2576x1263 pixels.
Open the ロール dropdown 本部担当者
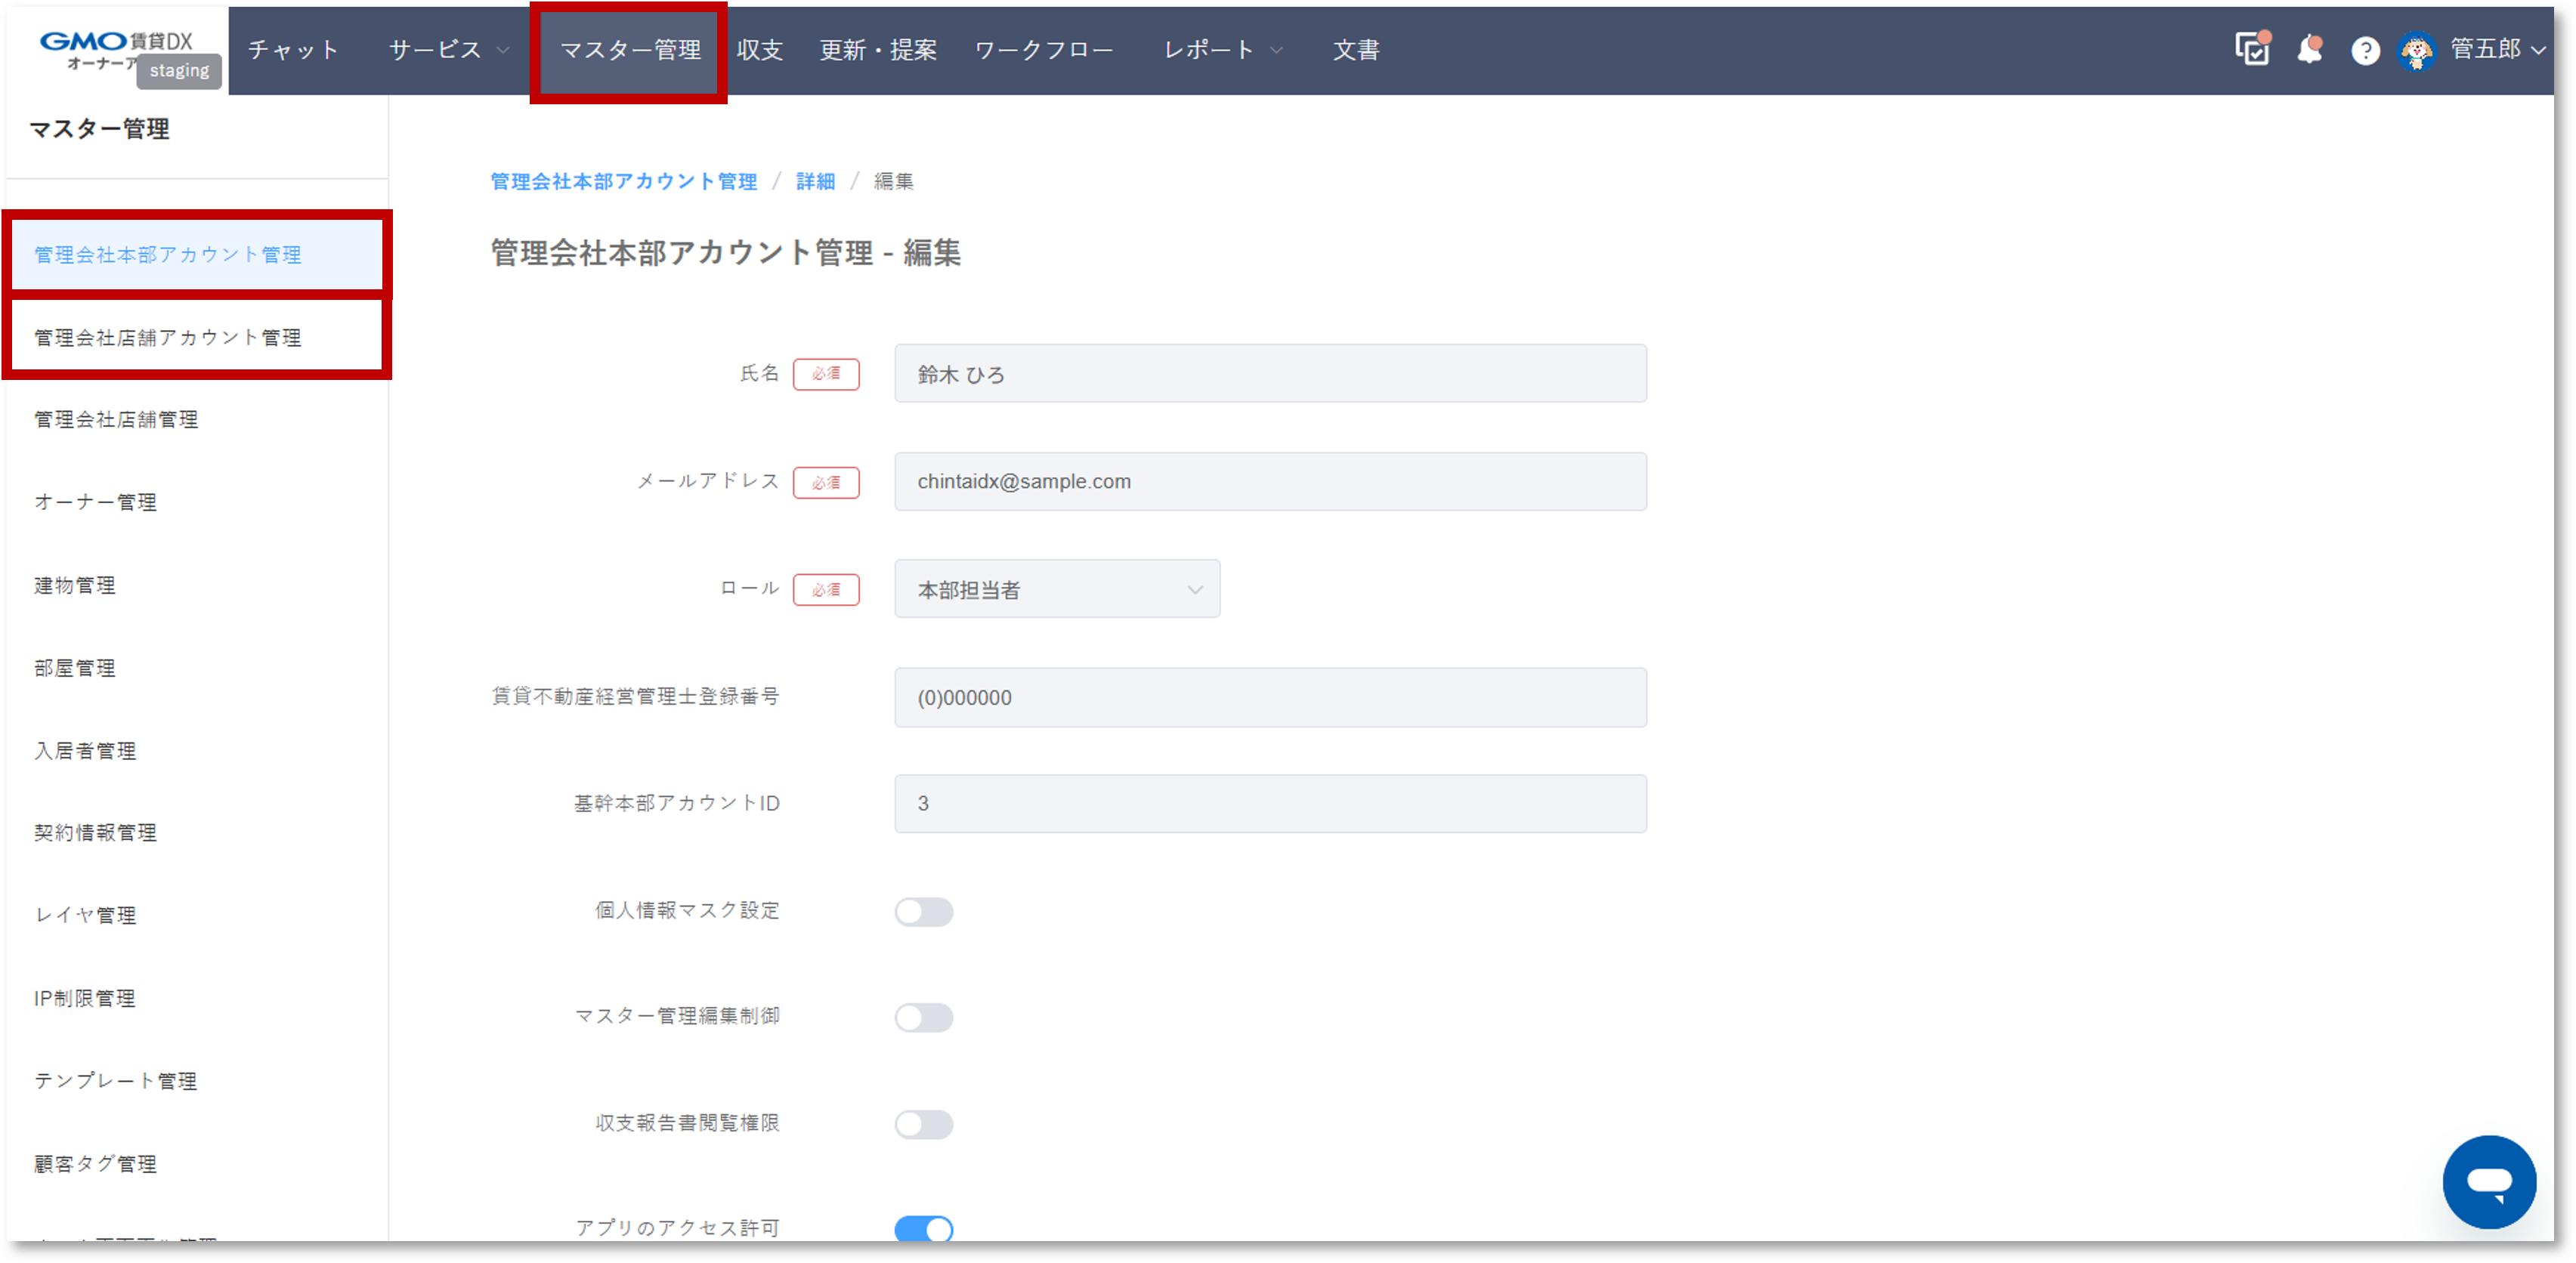pos(1056,589)
